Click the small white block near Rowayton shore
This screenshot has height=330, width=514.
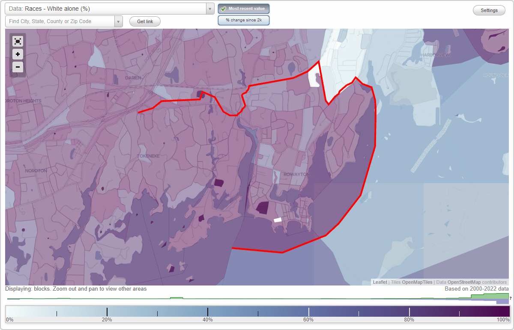(x=278, y=220)
